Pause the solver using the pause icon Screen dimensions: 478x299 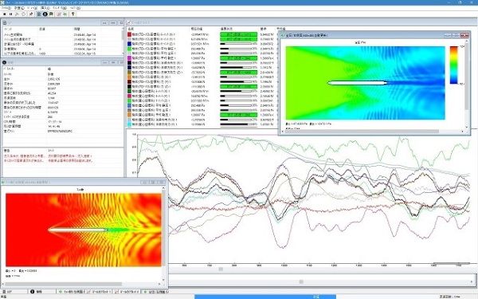pyautogui.click(x=10, y=14)
